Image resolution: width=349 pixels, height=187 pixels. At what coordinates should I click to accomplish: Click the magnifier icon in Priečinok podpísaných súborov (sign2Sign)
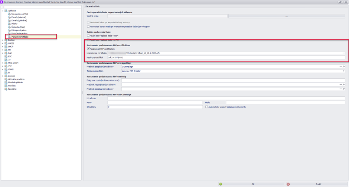pyautogui.click(x=343, y=67)
